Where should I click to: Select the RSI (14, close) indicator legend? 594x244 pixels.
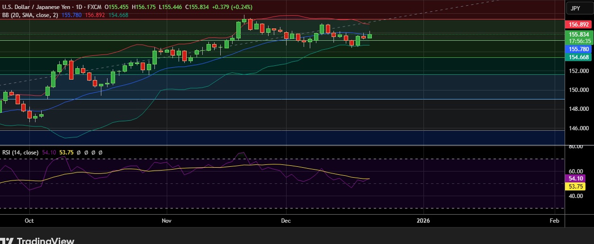click(x=20, y=153)
